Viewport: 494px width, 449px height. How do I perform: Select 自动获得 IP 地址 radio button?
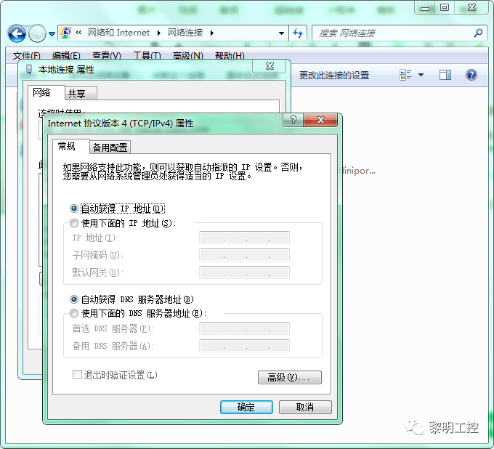pos(73,209)
